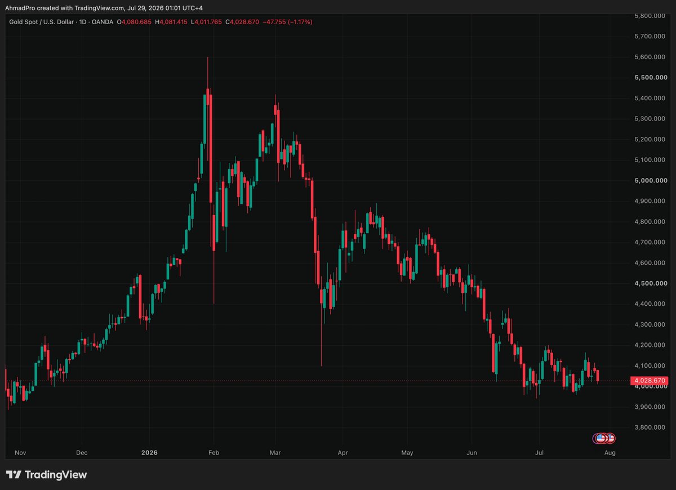
Task: Click the Apr label on the time axis
Action: [343, 452]
